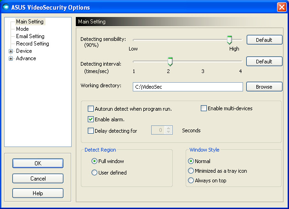
Task: Close the VideoSecurity Options dialog
Action: tap(282, 7)
